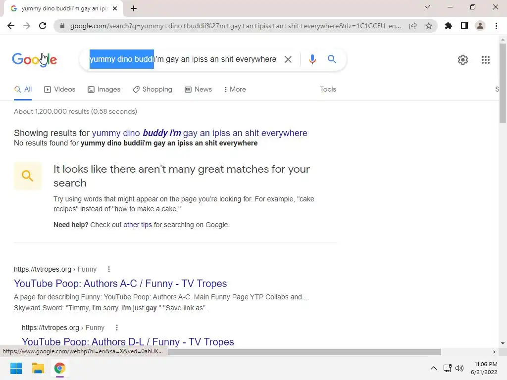Submit search with magnifier icon

point(332,59)
